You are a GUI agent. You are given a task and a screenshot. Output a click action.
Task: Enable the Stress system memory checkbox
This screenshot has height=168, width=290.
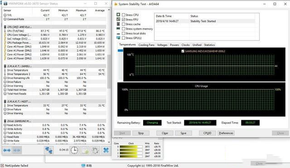point(124,29)
